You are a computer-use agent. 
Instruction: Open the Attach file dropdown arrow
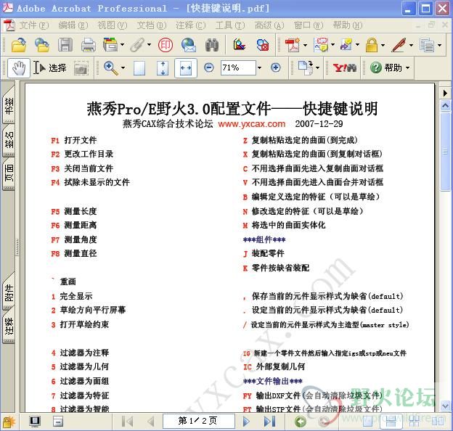[149, 45]
